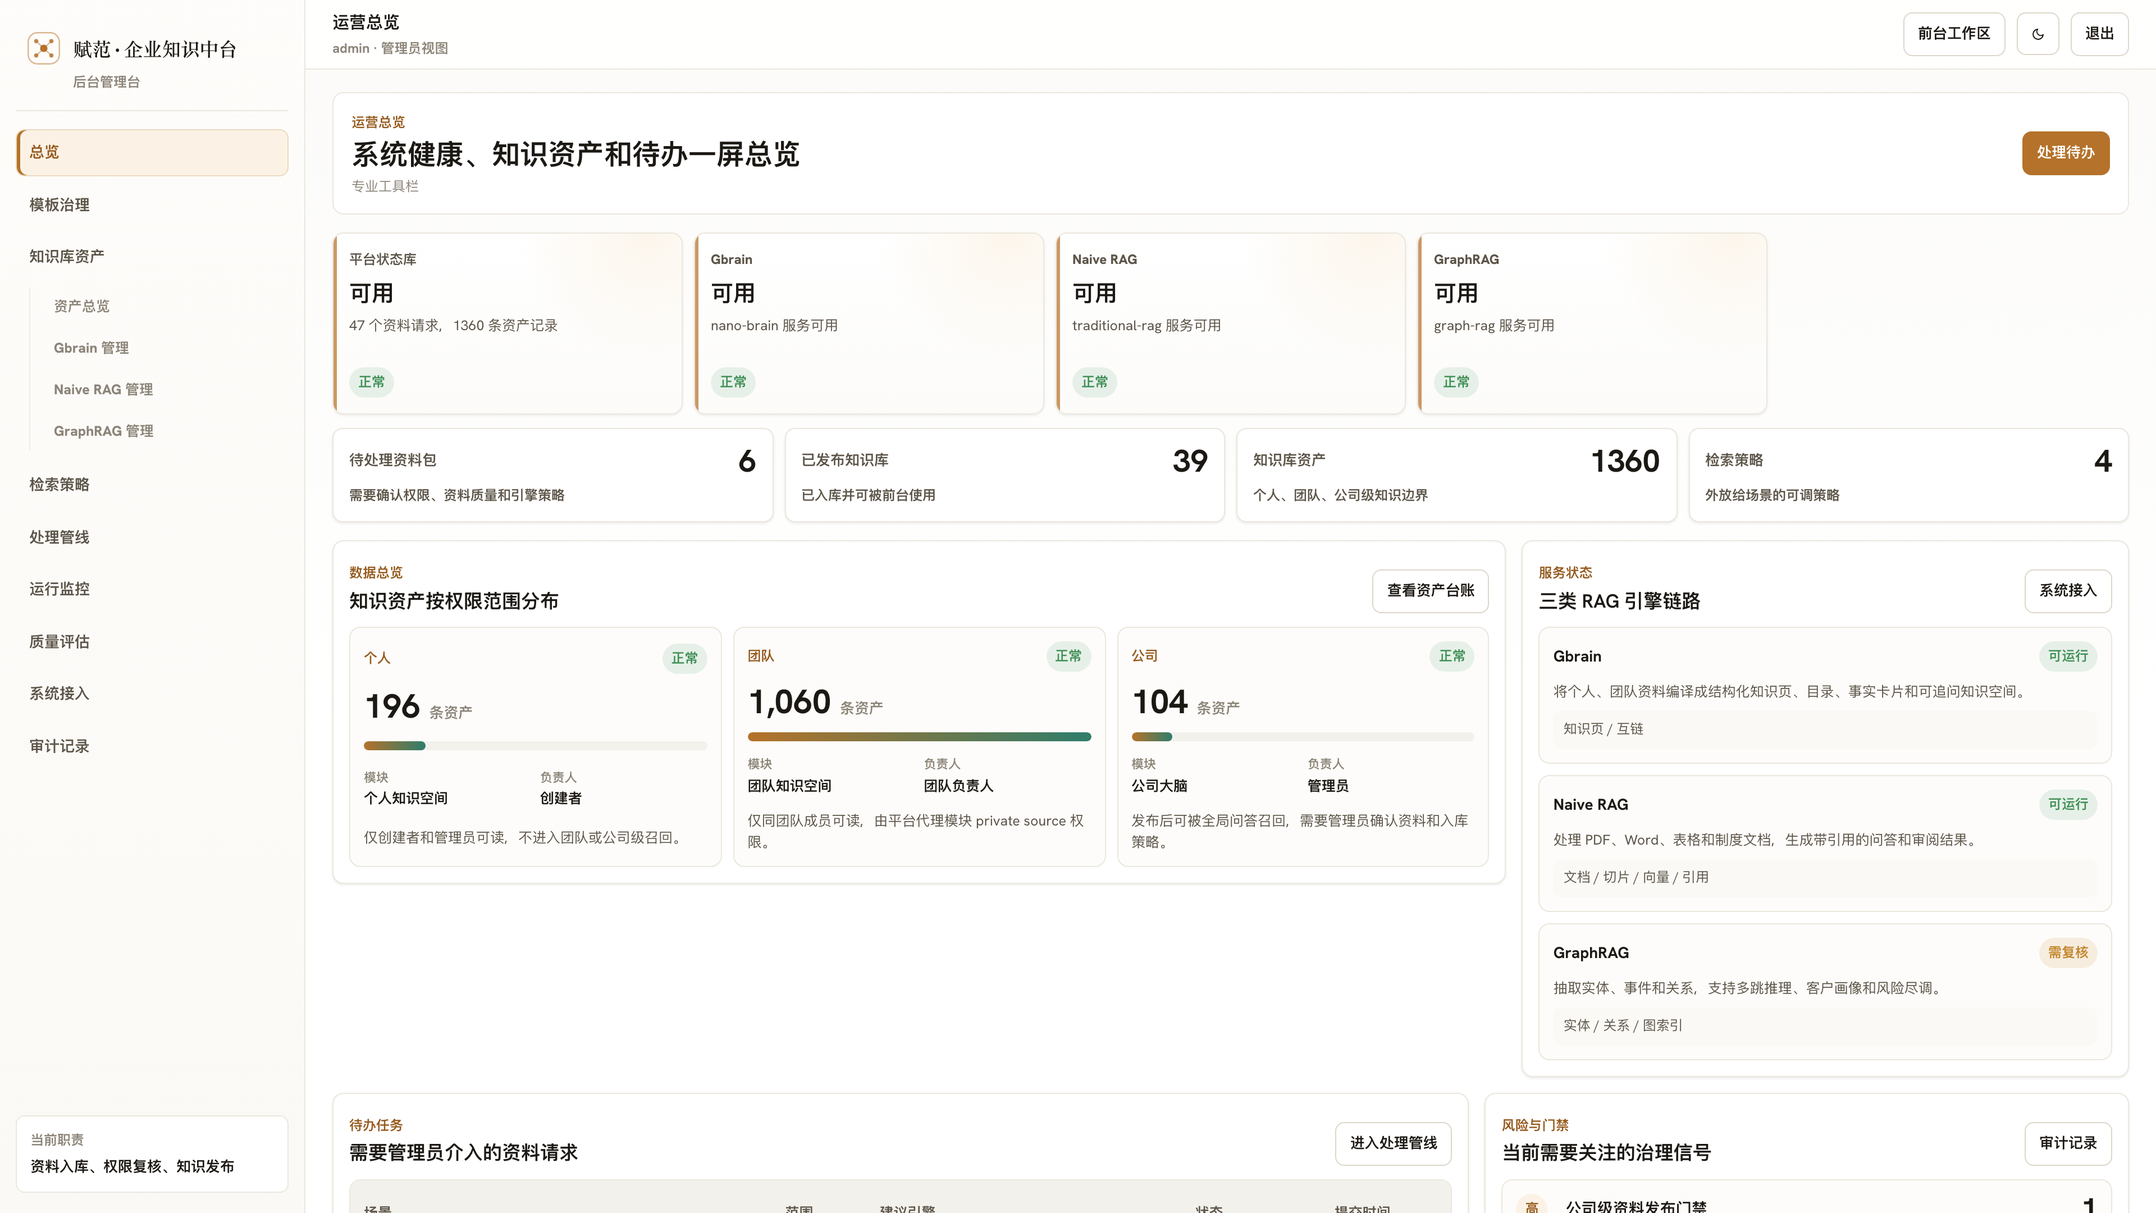The height and width of the screenshot is (1213, 2156).
Task: Click 系统接入 button in 服务状态 panel
Action: coord(2067,591)
